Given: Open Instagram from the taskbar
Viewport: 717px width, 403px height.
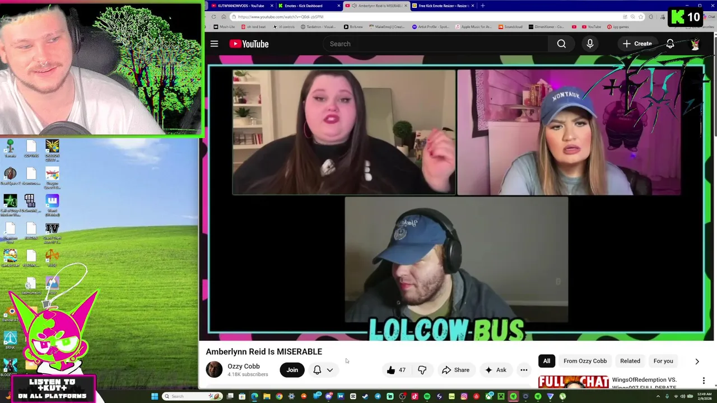Looking at the screenshot, I should pos(464,396).
